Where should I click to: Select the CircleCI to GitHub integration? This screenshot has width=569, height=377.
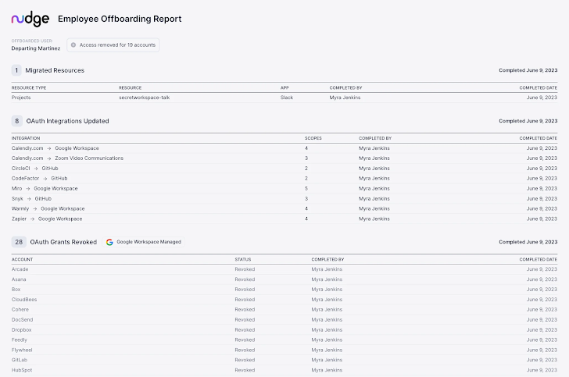35,168
